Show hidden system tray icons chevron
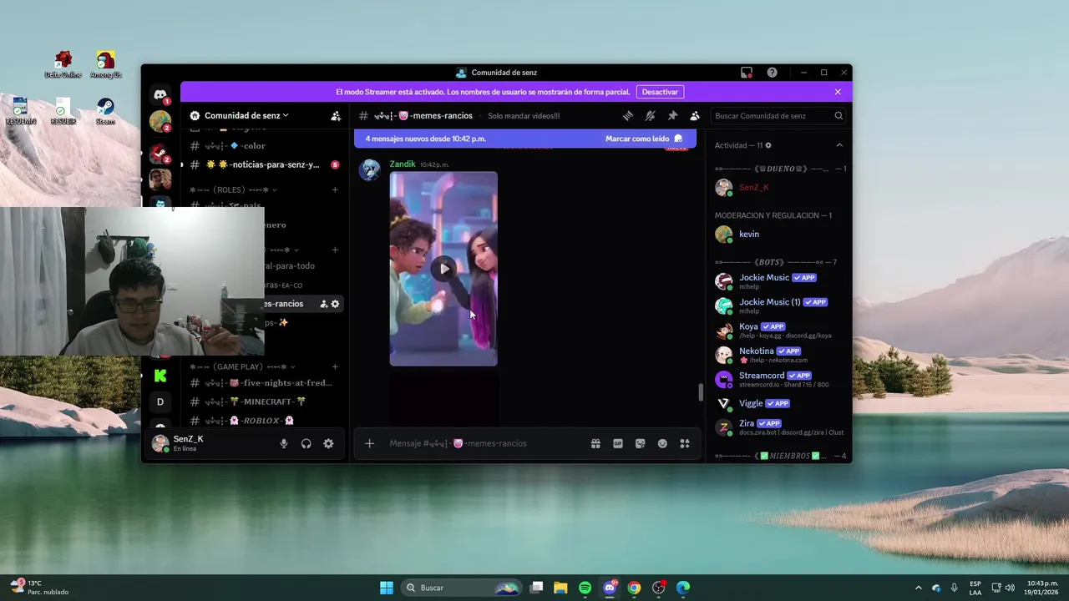 coord(919,588)
